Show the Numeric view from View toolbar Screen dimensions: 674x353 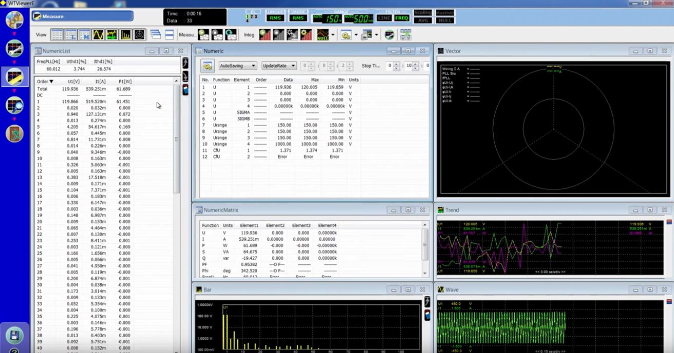pyautogui.click(x=57, y=35)
